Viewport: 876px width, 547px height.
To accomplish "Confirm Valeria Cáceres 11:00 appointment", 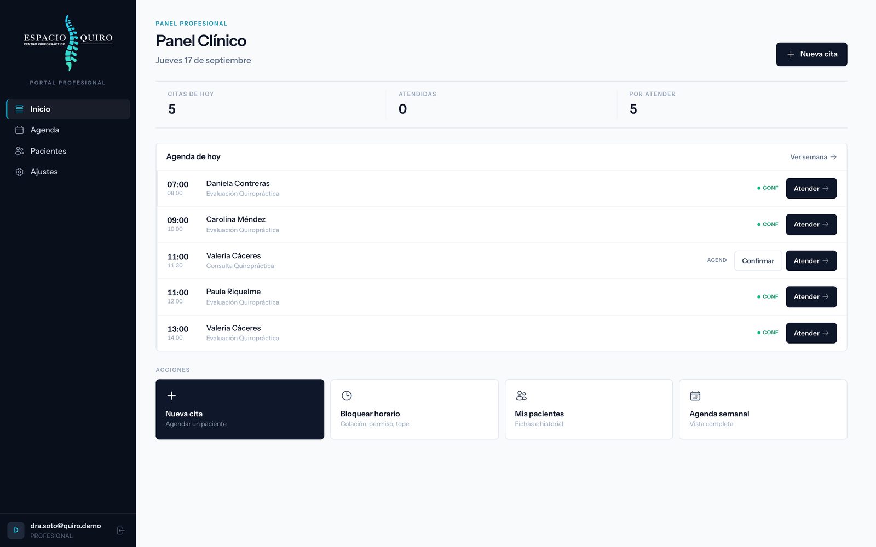I will (x=758, y=261).
